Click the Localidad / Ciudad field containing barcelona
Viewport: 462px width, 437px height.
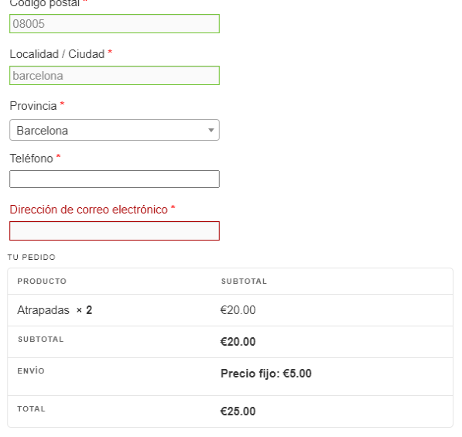115,76
